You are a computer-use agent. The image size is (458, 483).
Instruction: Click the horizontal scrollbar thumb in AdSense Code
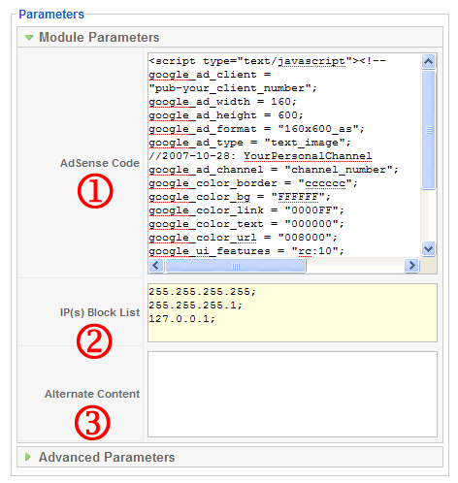236,266
